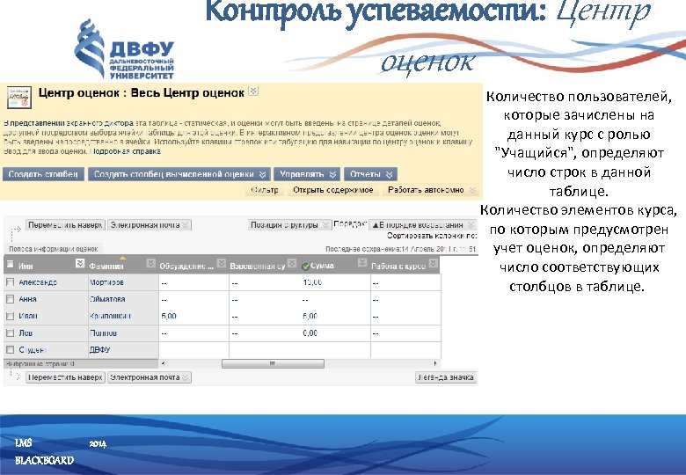Open the Обсуждение column options chevron
The image size is (686, 475).
point(222,263)
